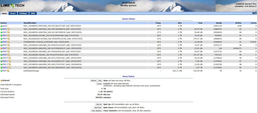Screen dimensions: 258x113
Task: Click the orange status ball for disk7
Action: pos(1,49)
